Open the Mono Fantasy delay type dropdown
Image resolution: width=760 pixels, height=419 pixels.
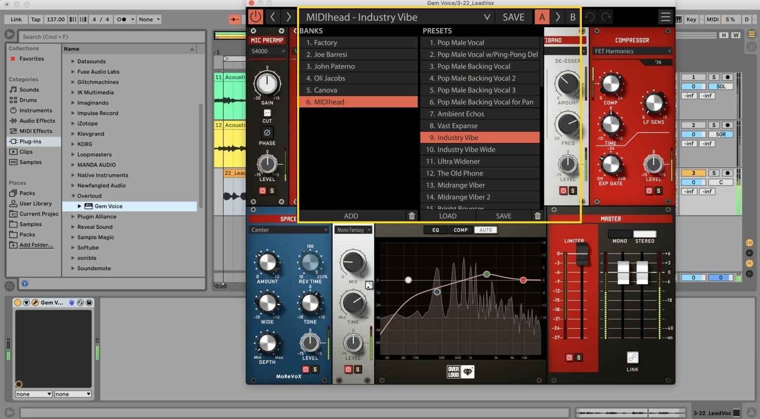coord(353,230)
